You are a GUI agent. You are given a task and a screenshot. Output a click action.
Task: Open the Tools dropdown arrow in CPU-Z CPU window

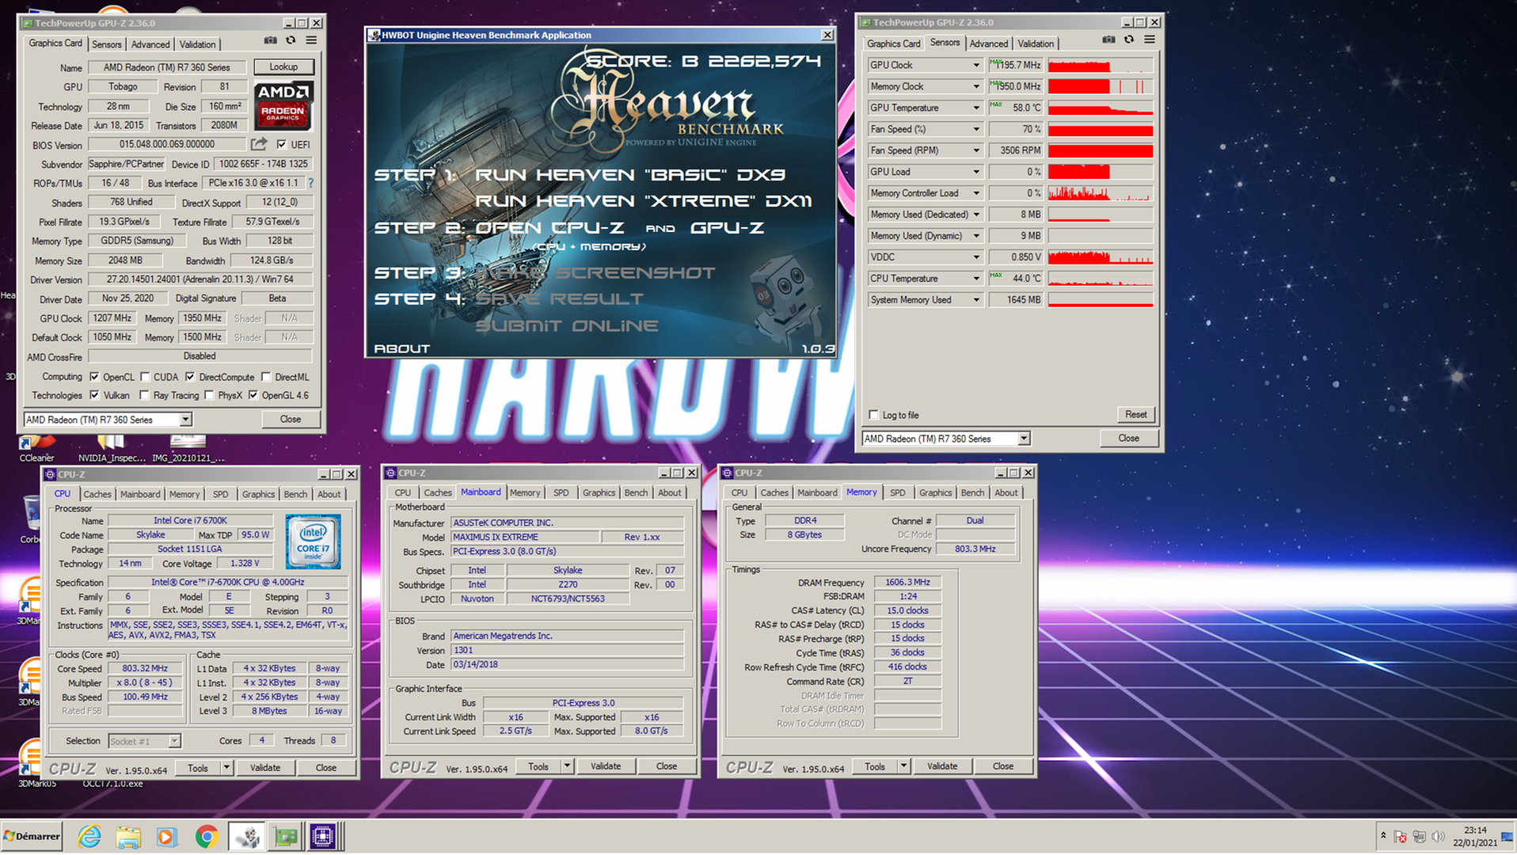[226, 768]
